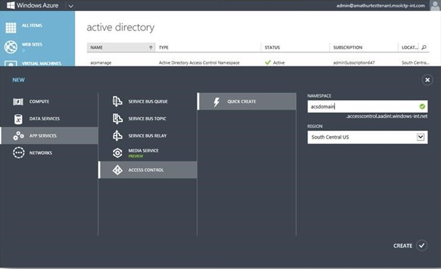Click the App Services gears icon
Viewport: 441px width, 269px height.
point(18,136)
